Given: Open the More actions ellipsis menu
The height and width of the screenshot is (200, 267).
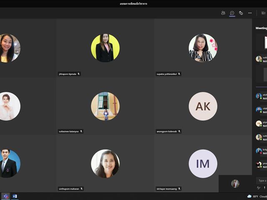Looking at the screenshot, I should coord(250,13).
